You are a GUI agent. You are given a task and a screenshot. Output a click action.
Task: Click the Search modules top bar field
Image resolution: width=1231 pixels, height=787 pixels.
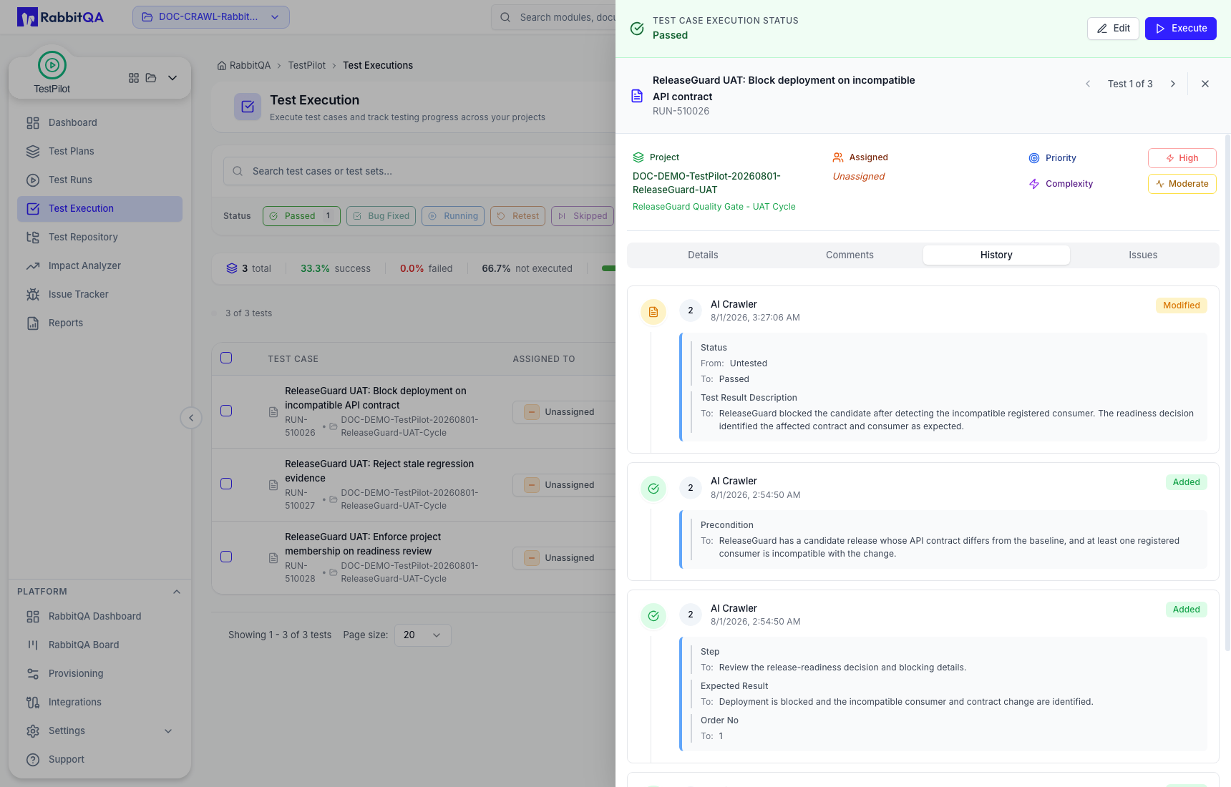(x=555, y=17)
